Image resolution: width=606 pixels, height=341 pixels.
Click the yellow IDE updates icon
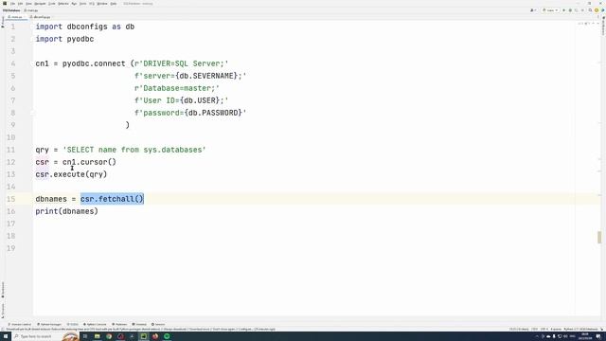click(597, 10)
